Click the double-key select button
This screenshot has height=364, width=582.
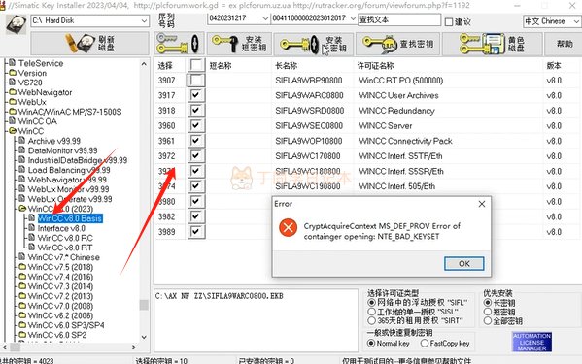click(179, 44)
